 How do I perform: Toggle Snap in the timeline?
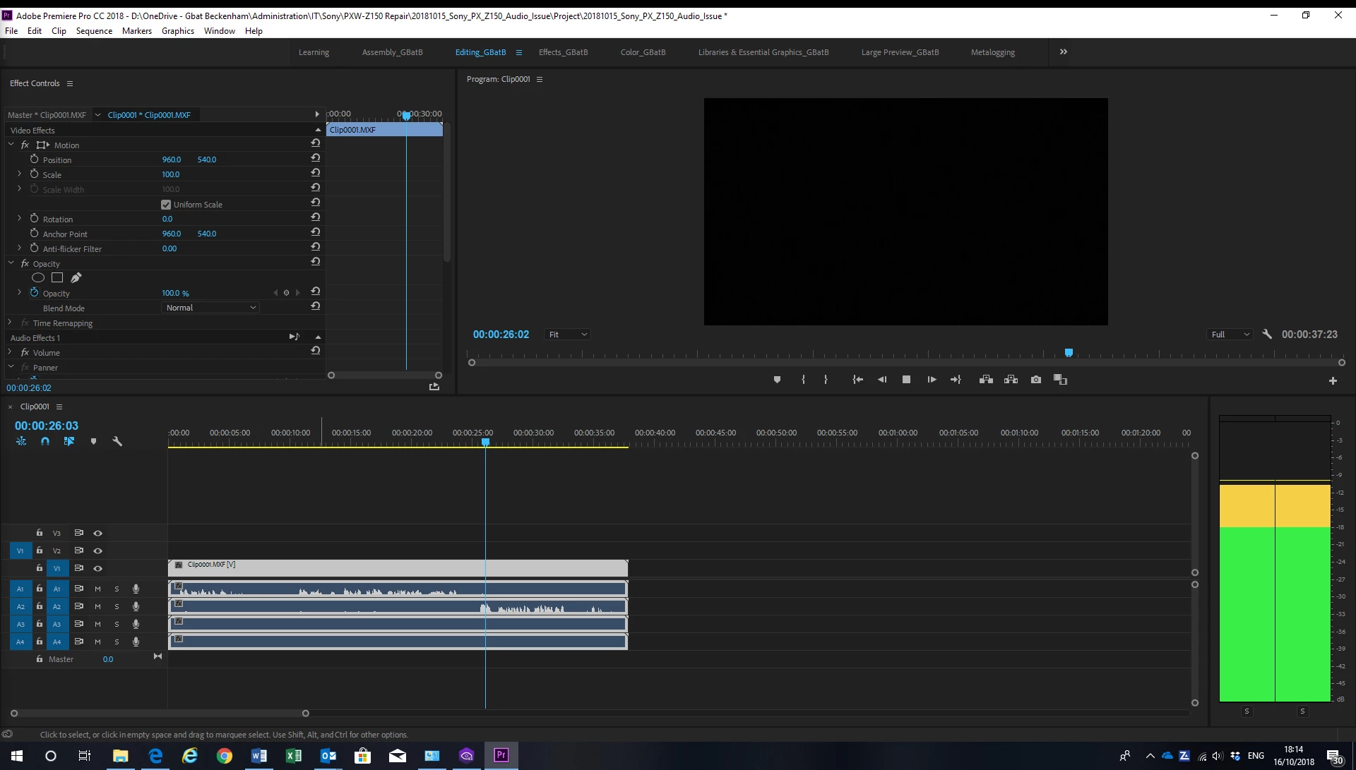point(45,441)
